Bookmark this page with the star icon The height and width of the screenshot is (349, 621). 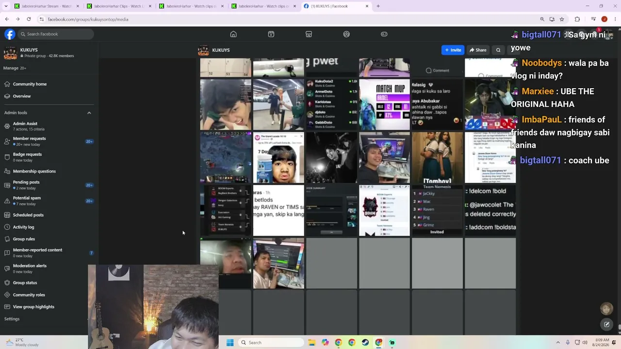[562, 19]
